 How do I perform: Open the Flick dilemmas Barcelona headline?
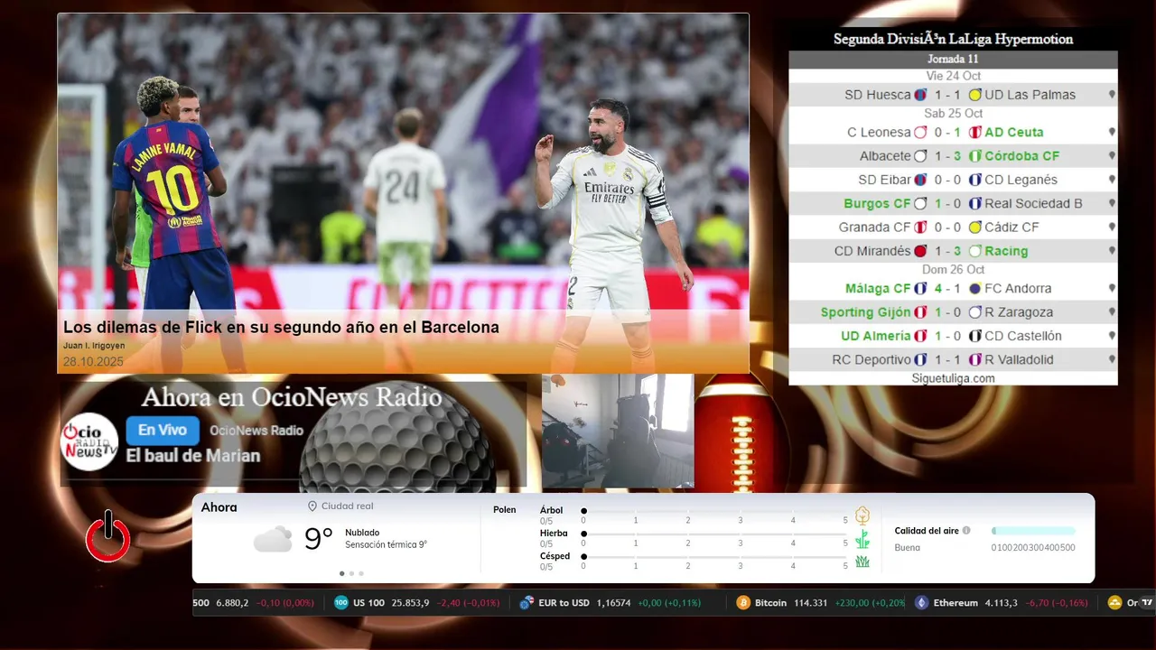[x=281, y=327]
